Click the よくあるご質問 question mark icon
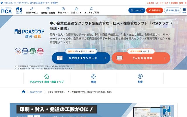The width and height of the screenshot is (187, 117). (x=91, y=9)
